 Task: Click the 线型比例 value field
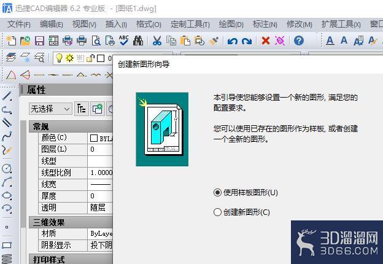coord(101,173)
